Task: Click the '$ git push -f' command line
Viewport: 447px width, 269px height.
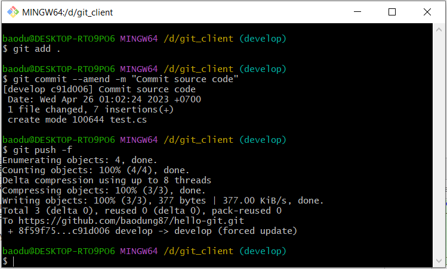Action: tap(38, 150)
